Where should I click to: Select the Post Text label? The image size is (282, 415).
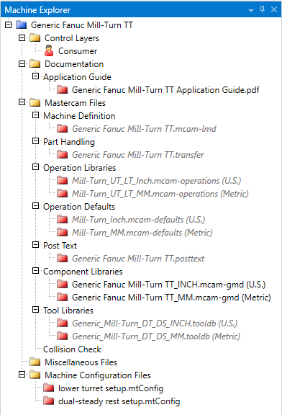coord(60,246)
